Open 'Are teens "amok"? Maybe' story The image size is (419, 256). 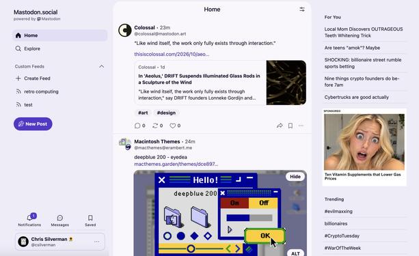(352, 48)
